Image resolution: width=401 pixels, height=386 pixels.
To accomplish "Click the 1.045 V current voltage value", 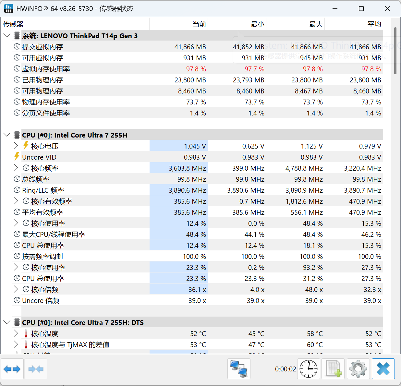I will point(195,146).
